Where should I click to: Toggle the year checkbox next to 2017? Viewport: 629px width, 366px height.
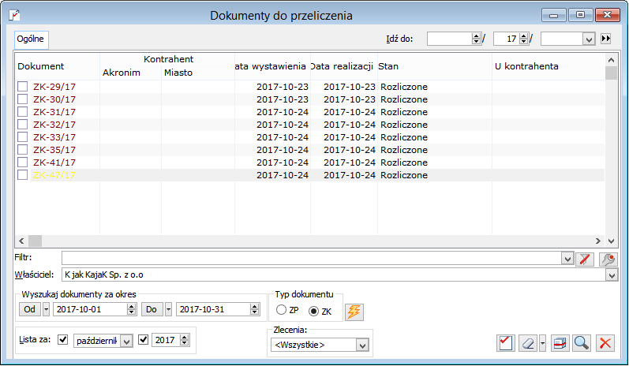pos(143,339)
